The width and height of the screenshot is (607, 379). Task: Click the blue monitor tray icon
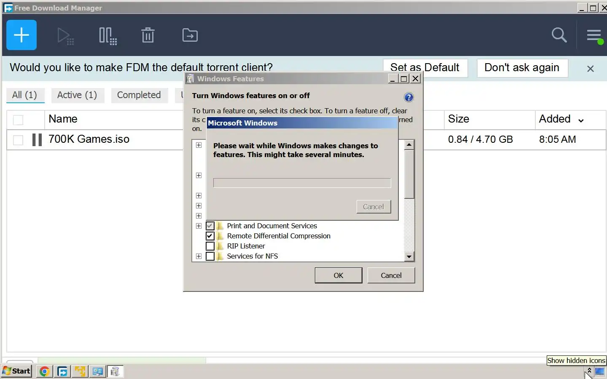point(599,371)
